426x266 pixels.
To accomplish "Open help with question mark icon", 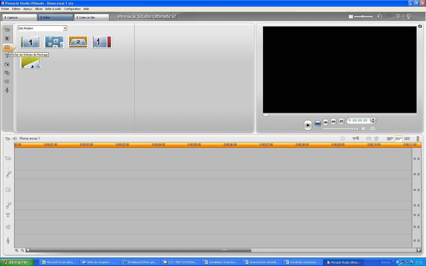I will (x=398, y=16).
